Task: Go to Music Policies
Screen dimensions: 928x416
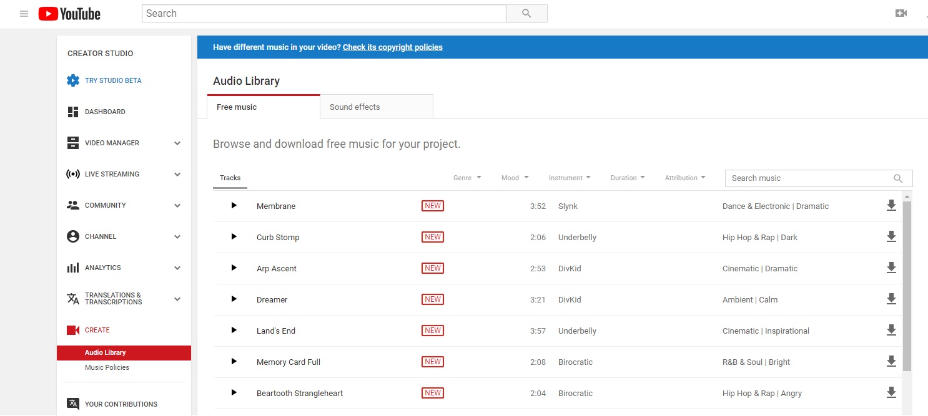Action: click(107, 367)
